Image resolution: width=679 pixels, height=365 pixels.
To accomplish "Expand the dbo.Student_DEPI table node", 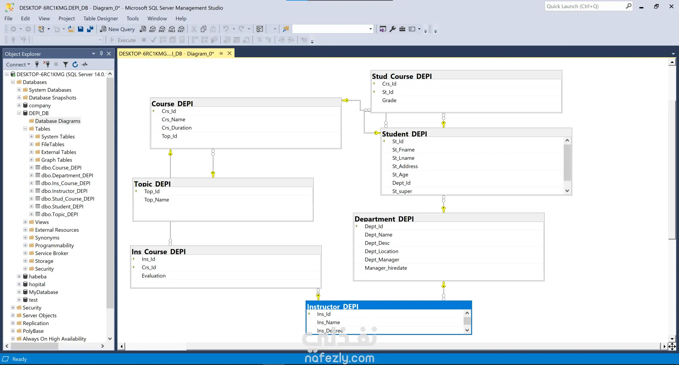I will (31, 206).
